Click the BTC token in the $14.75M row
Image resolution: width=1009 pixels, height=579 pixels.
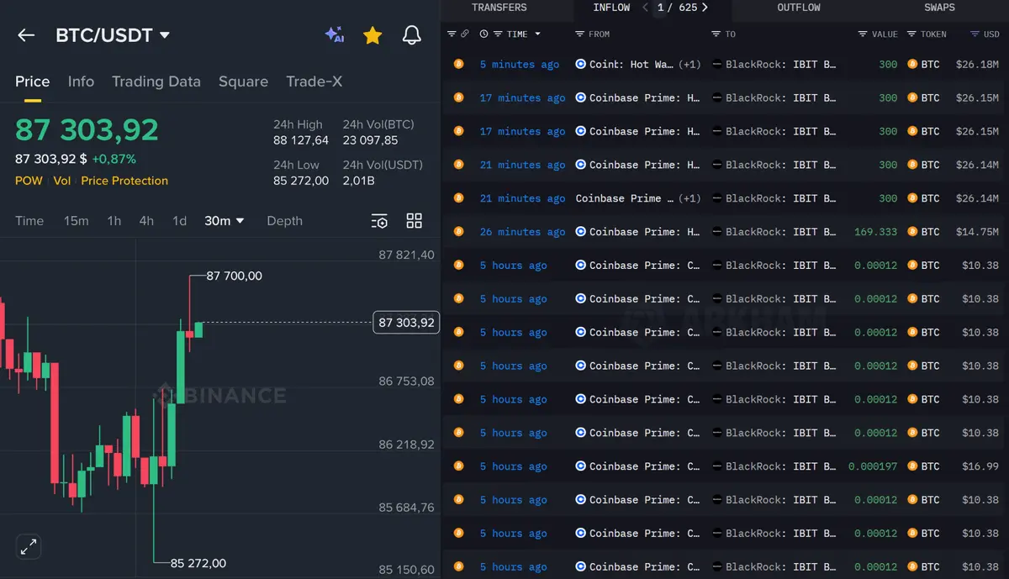pyautogui.click(x=923, y=232)
